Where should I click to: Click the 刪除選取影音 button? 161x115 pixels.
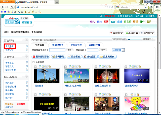tap(41, 57)
